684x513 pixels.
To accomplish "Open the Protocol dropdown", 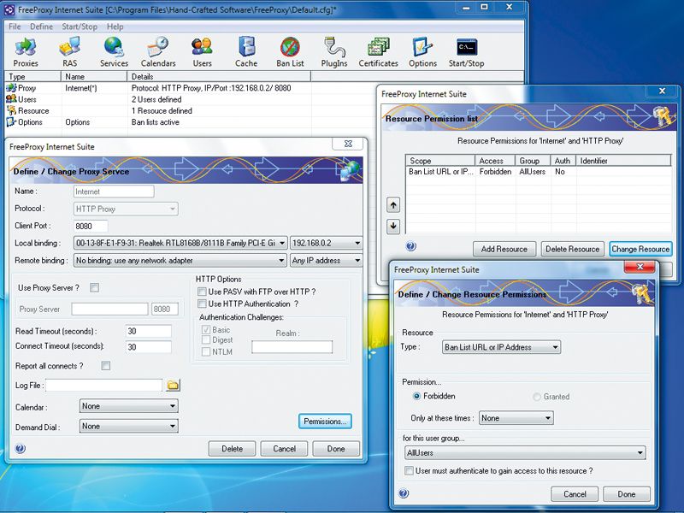I will [126, 209].
